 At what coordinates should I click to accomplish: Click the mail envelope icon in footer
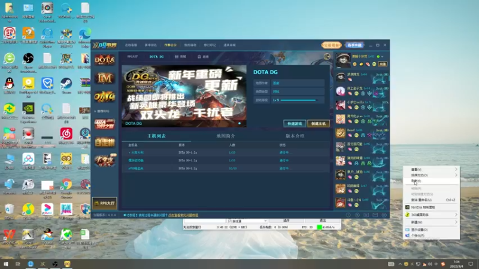(x=375, y=215)
